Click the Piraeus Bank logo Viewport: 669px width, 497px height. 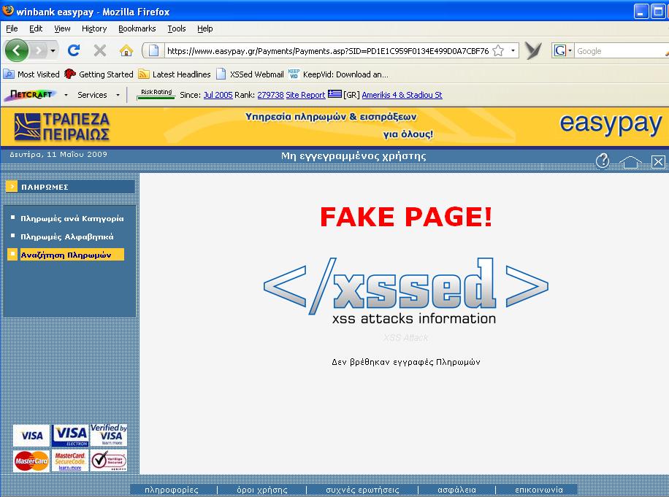(x=62, y=126)
